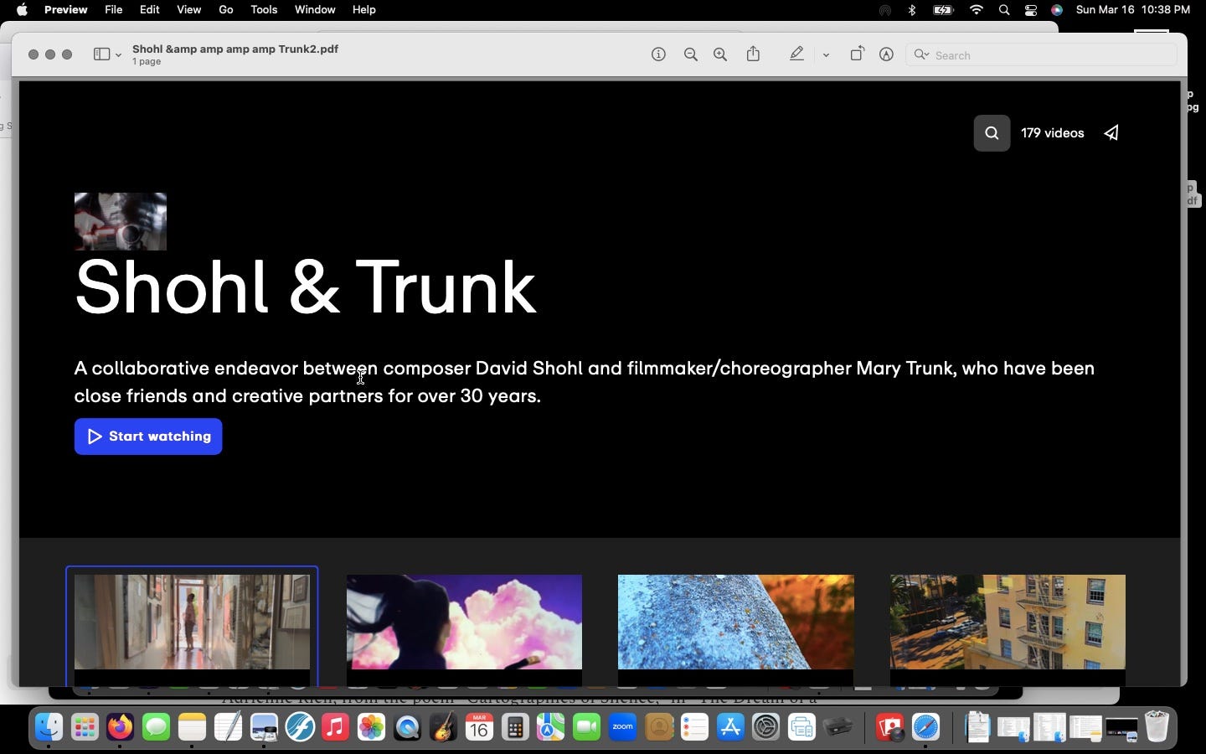Open the sidebar view menu chevron

click(118, 55)
